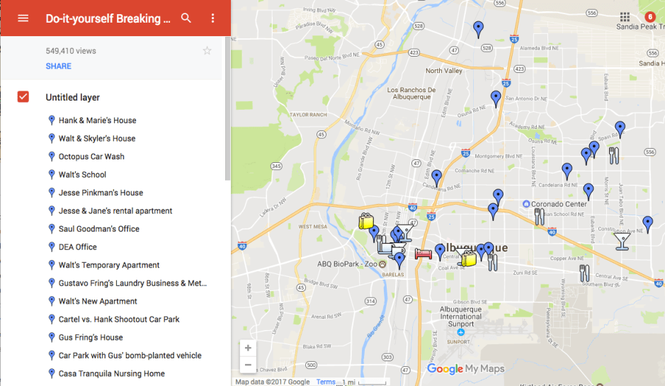Select Octopus Car Wash in the list
The height and width of the screenshot is (386, 665).
click(x=91, y=157)
